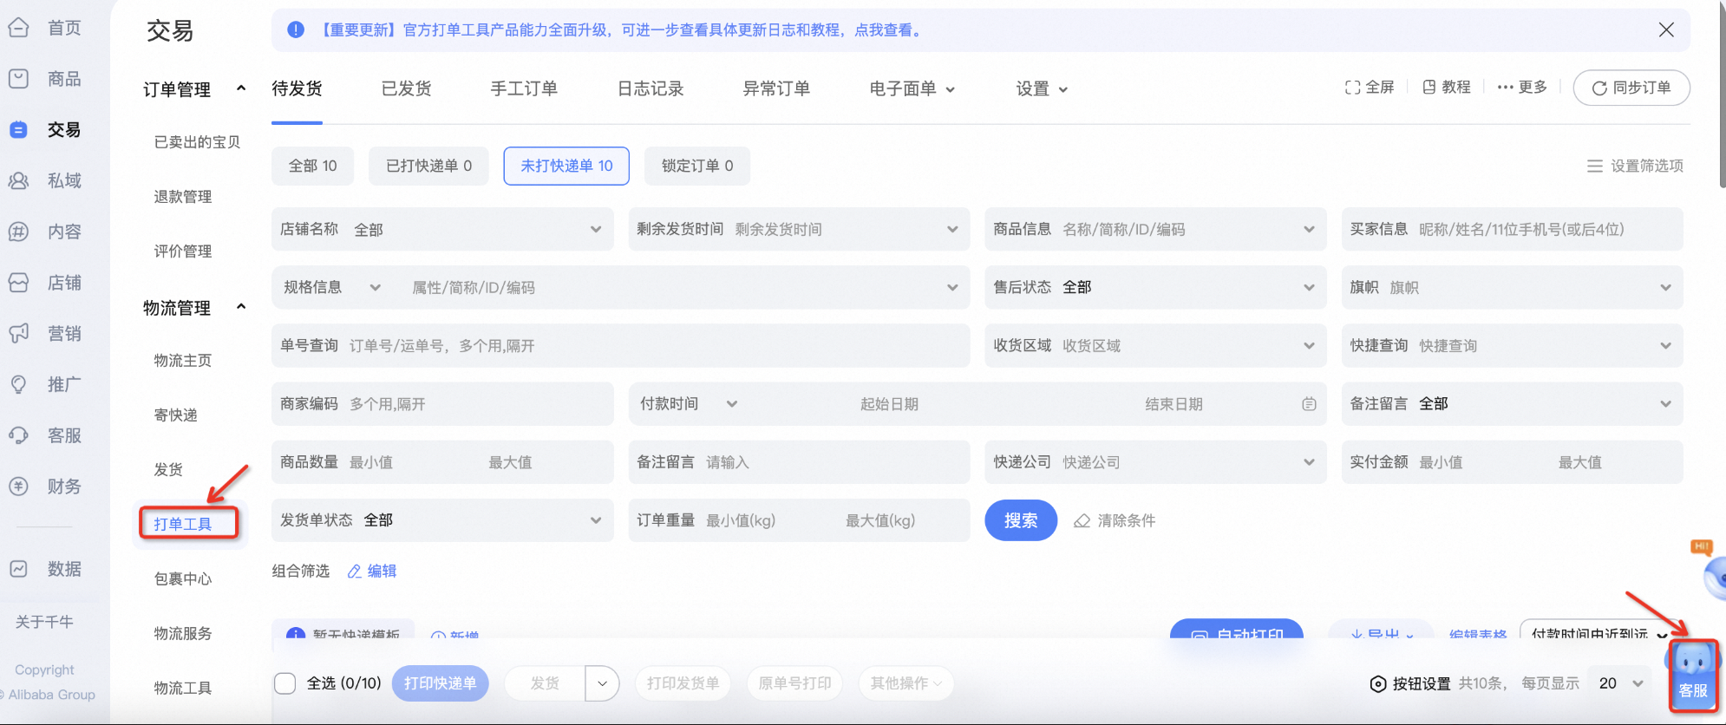Open 退款管理 in the sidebar

click(183, 197)
